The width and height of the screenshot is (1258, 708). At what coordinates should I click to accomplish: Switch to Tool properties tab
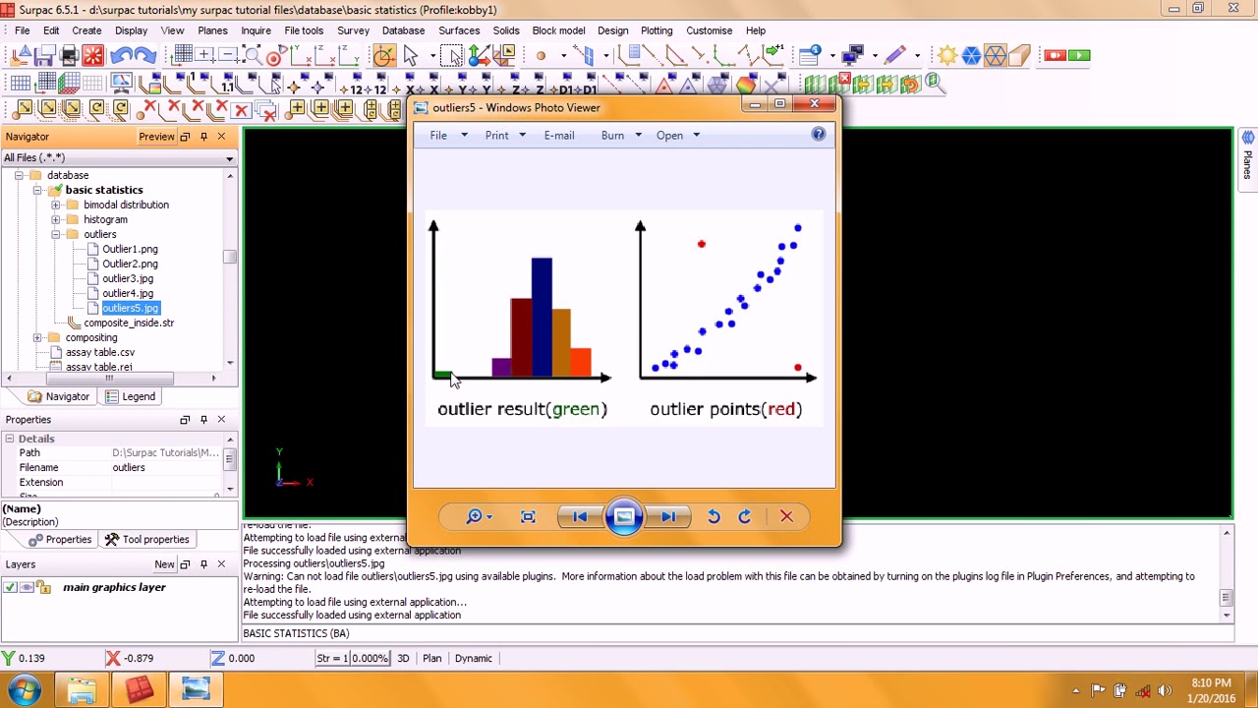coord(146,539)
